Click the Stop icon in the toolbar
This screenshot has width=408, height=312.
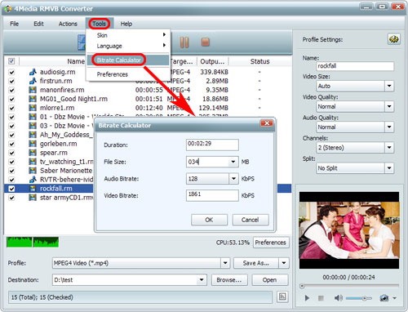click(205, 42)
